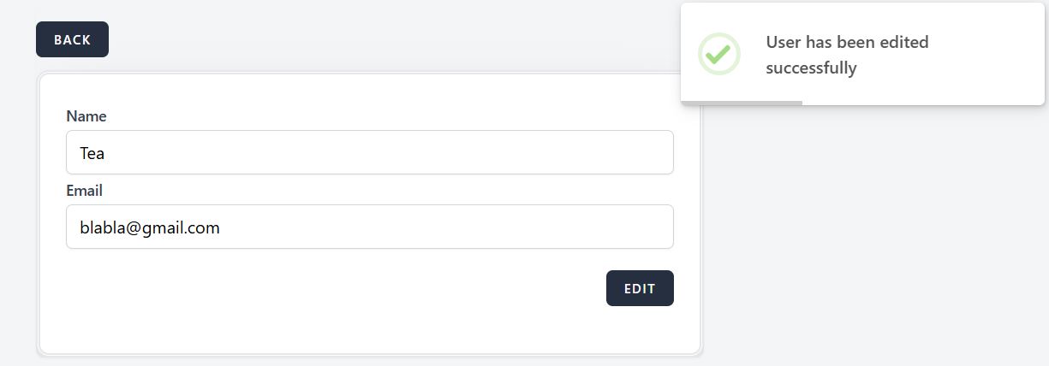Click blank card area left of EDIT button

(343, 288)
